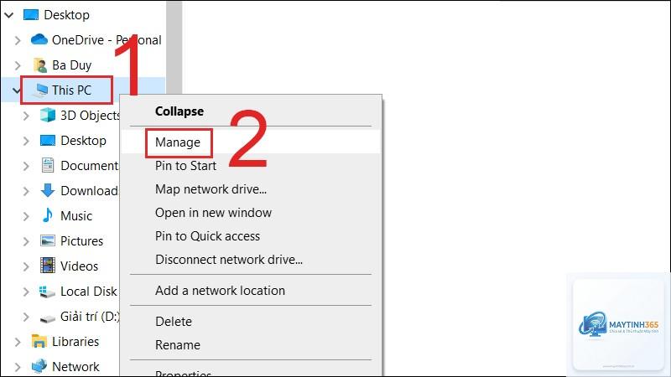Click the Music note icon
Screen dimensions: 671x377
tap(48, 215)
